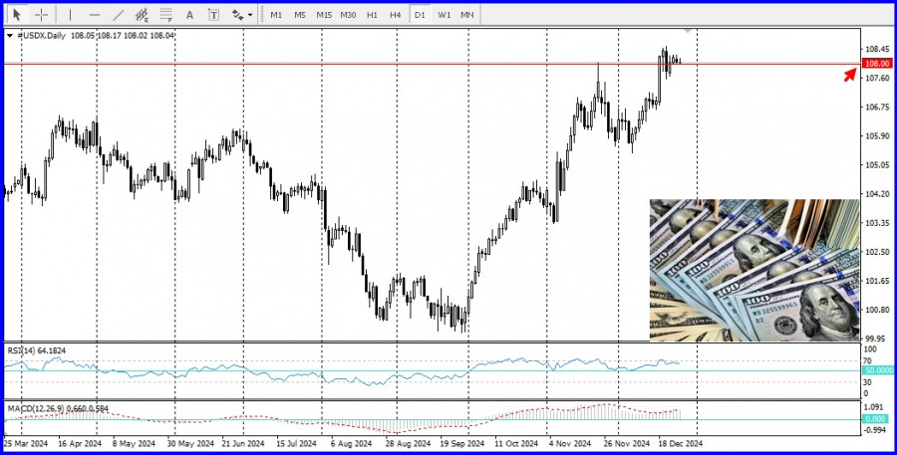The height and width of the screenshot is (455, 897).
Task: Select the cursor arrow tool
Action: coord(16,15)
